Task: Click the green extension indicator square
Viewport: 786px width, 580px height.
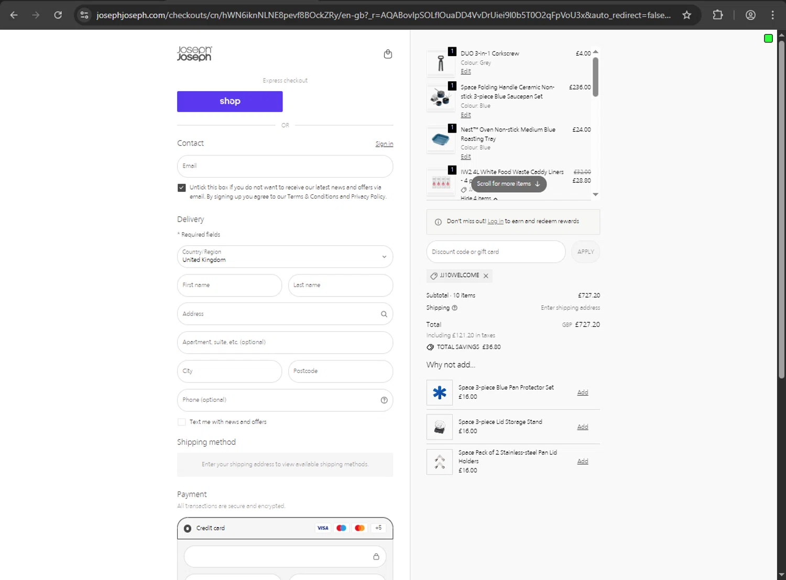Action: (x=768, y=38)
